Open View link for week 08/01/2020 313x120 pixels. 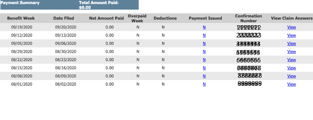tap(291, 84)
